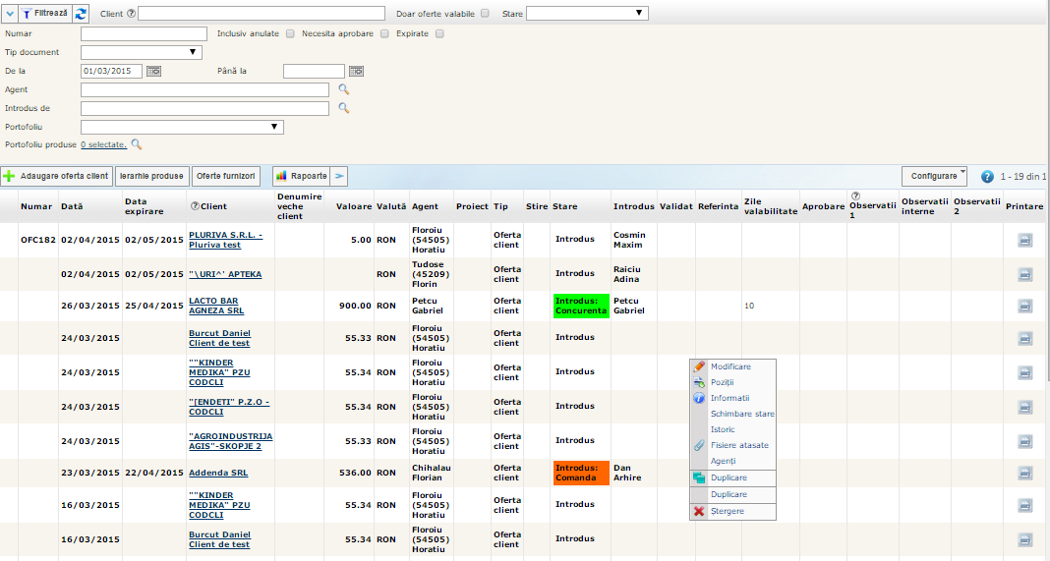Open the Configurare dropdown button
This screenshot has width=1050, height=561.
click(x=934, y=176)
